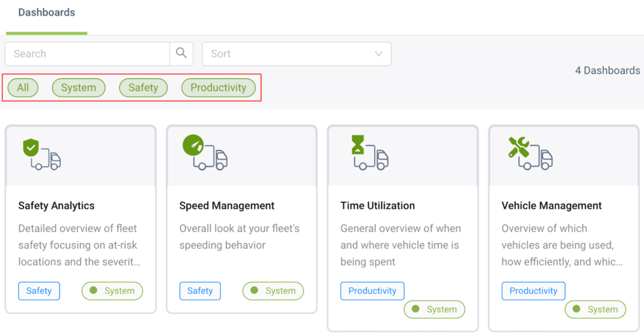The height and width of the screenshot is (336, 644).
Task: Toggle the Productivity filter chip
Action: pos(218,87)
